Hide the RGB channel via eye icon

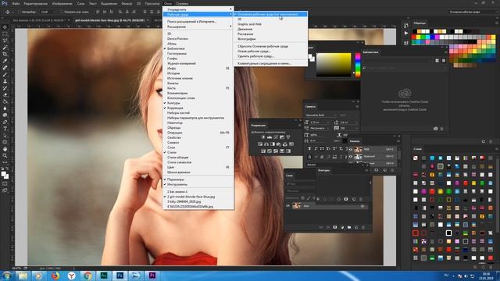pyautogui.click(x=351, y=149)
